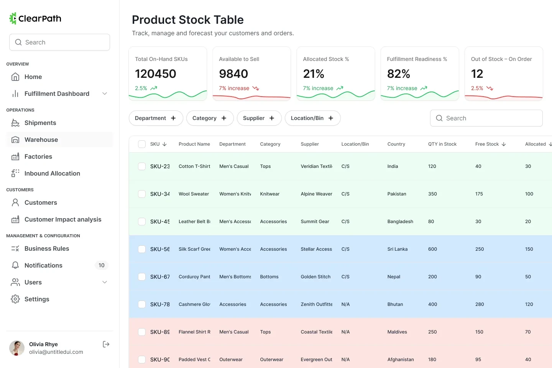
Task: Navigate to Customer Impact analysis
Action: [x=60, y=219]
